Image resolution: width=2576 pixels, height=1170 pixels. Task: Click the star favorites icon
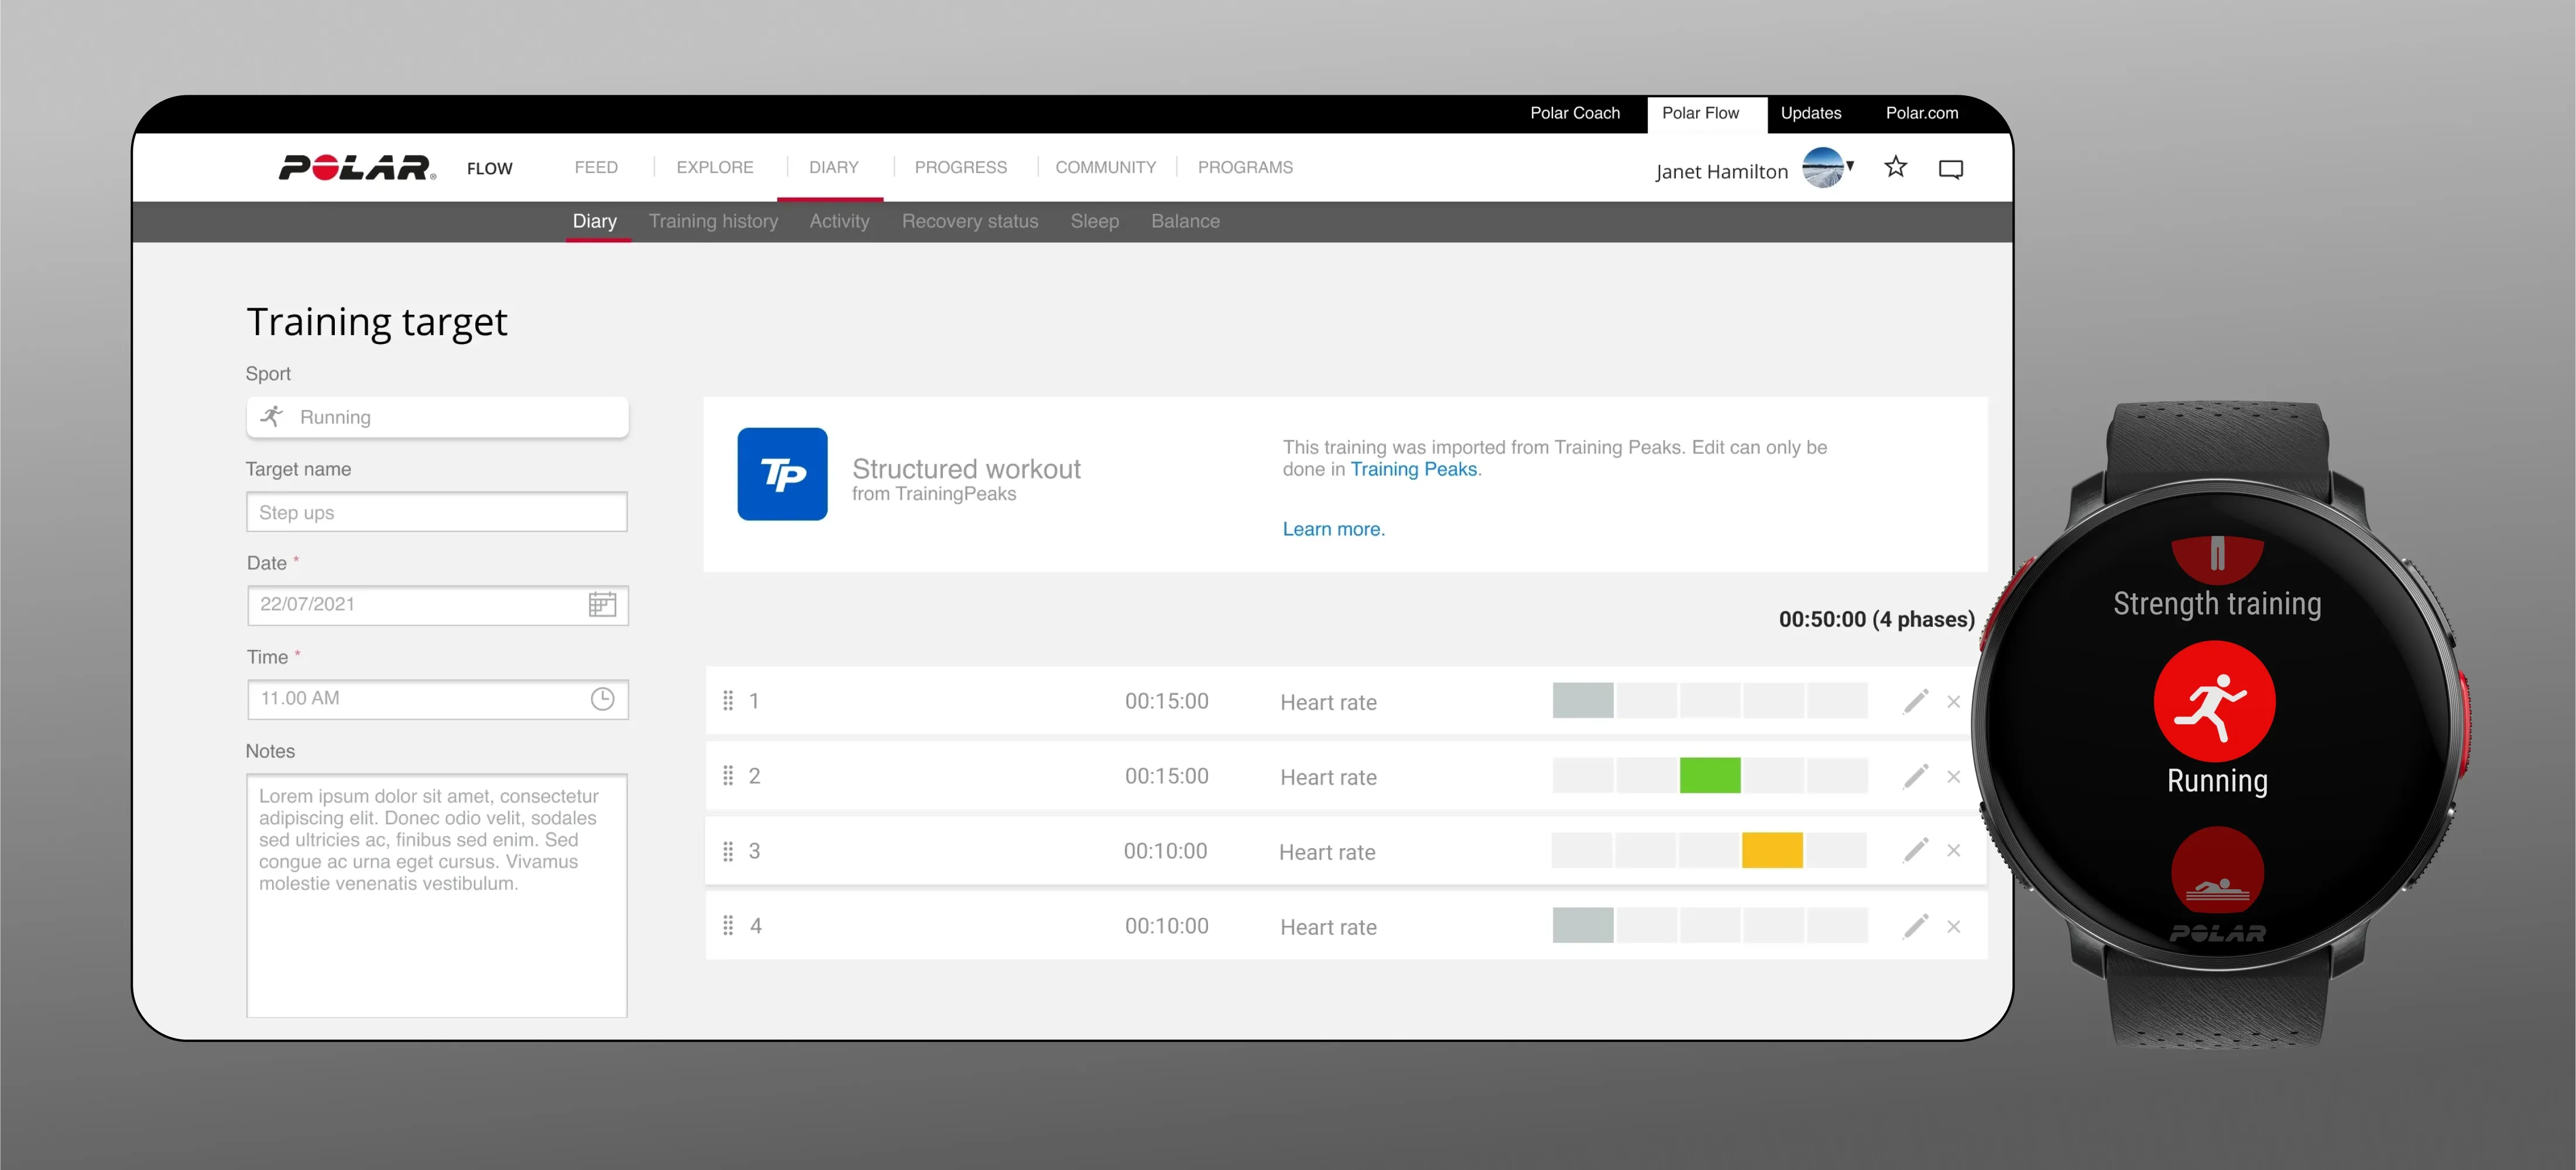tap(1895, 167)
